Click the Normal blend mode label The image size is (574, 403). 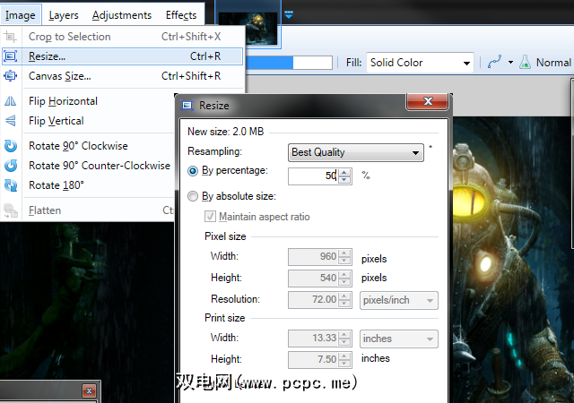[x=554, y=63]
